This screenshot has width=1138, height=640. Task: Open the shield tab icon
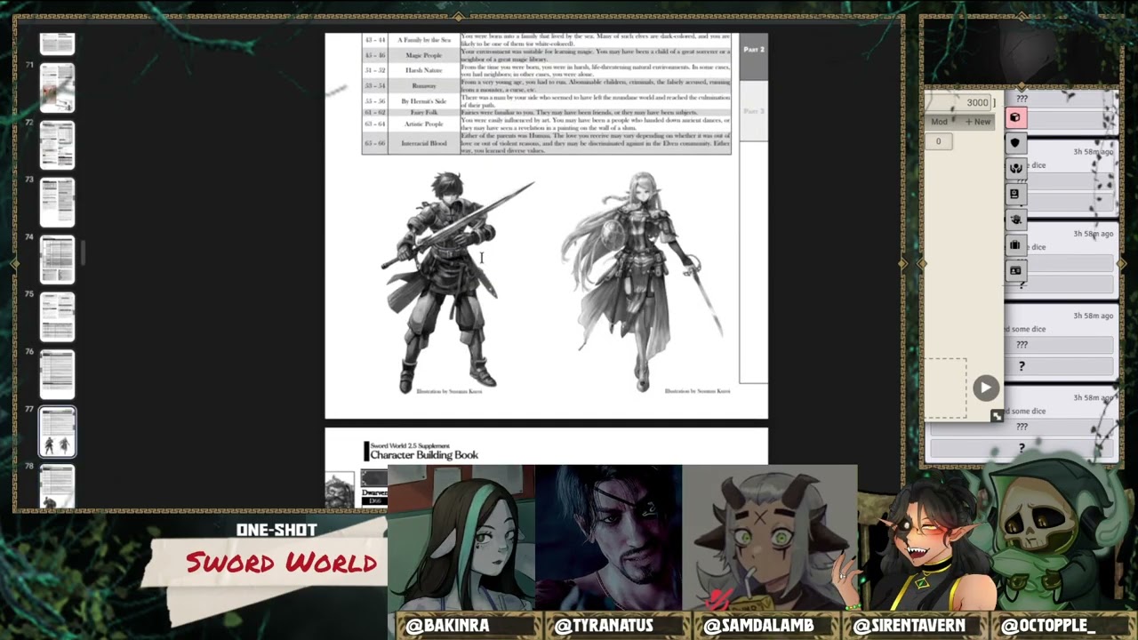(1014, 143)
